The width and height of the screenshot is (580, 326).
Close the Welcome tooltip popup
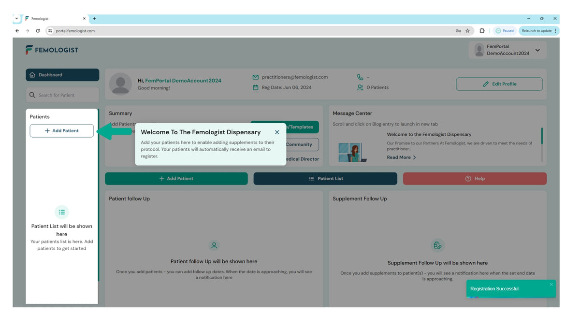tap(277, 132)
